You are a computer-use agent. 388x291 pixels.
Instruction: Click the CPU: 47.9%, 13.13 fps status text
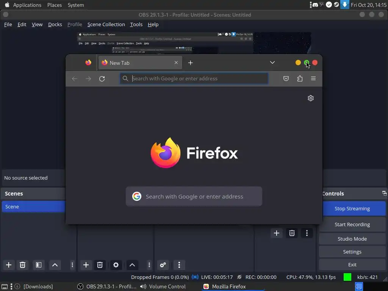(x=311, y=277)
